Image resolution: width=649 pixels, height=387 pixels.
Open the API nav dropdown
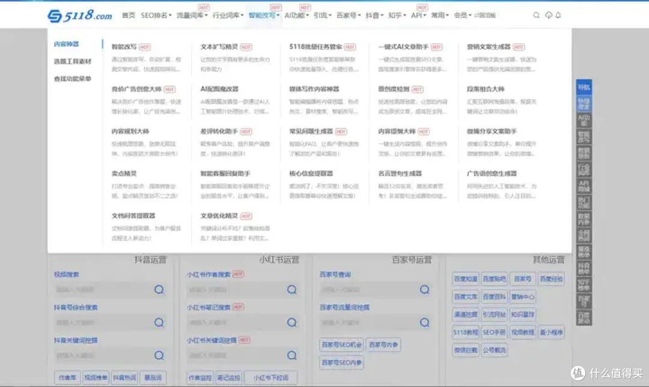tap(418, 15)
